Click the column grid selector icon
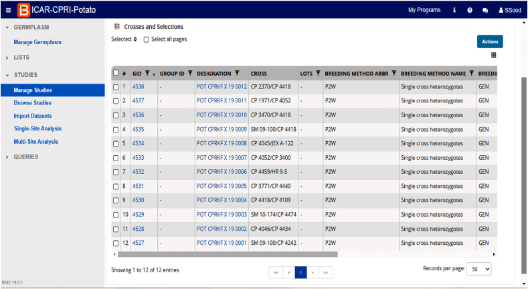528x289 pixels. [494, 56]
